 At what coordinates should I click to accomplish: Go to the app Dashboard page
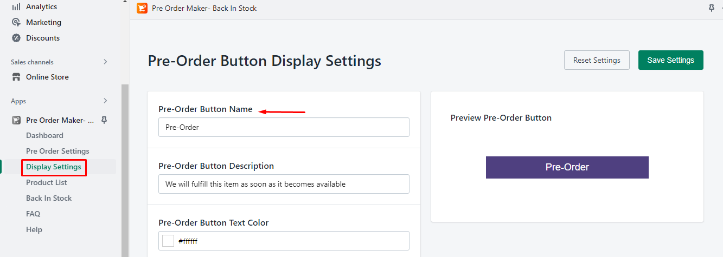[x=44, y=135]
